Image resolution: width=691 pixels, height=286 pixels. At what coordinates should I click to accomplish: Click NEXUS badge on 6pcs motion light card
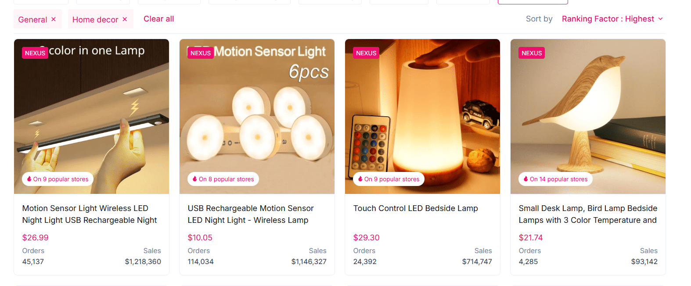point(201,53)
